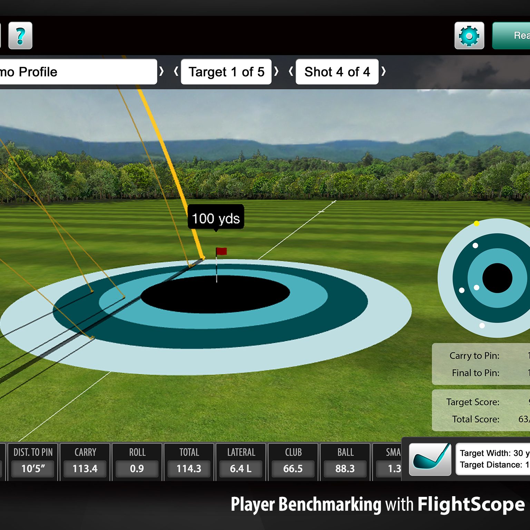530x530 pixels.
Task: Go to the previous target using the left chevron
Action: click(x=176, y=72)
